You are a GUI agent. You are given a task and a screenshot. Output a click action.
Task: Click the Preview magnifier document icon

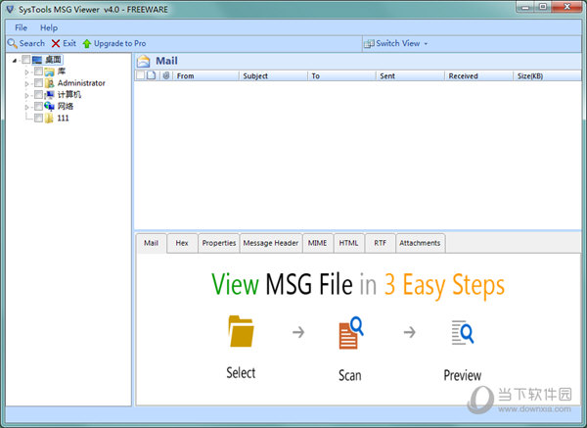pyautogui.click(x=463, y=332)
